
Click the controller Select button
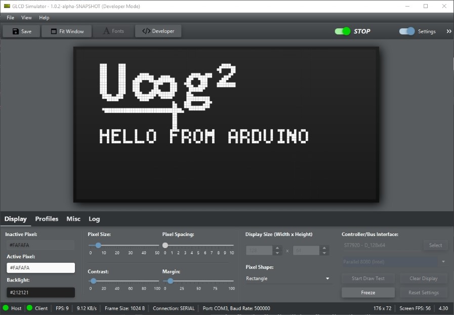point(435,245)
